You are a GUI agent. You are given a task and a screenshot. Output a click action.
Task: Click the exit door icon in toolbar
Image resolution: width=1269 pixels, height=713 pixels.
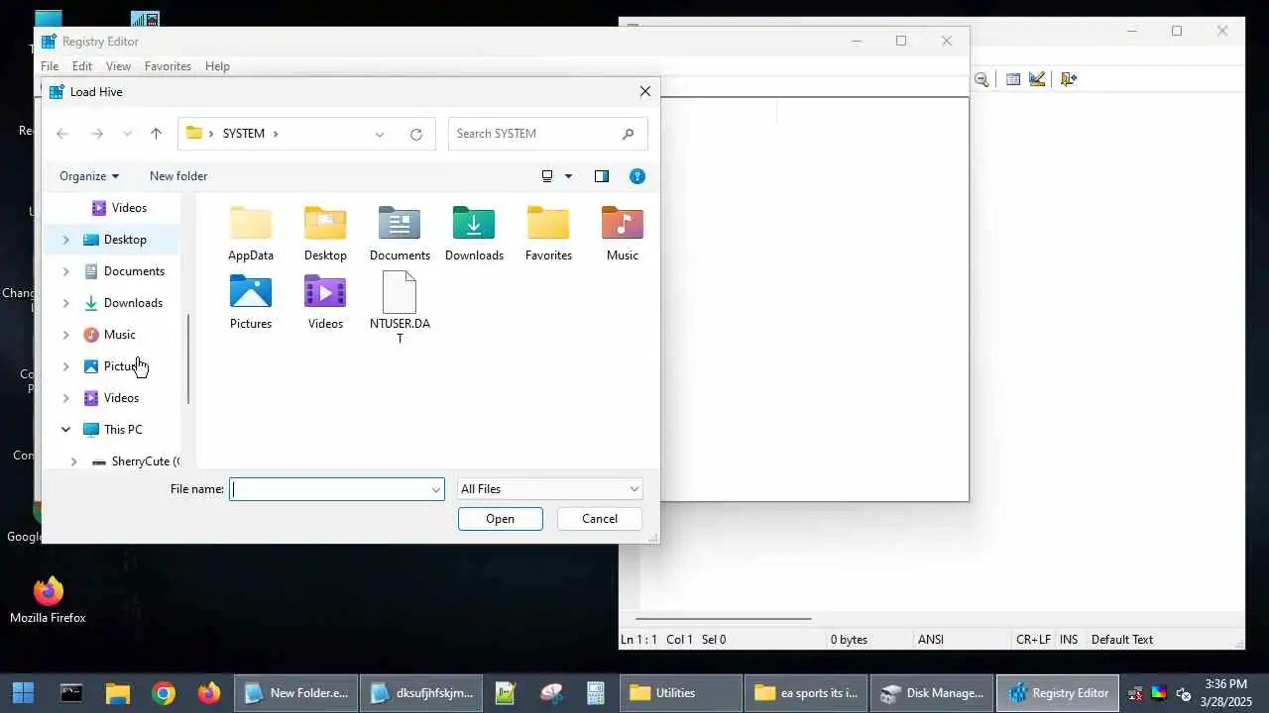[1068, 79]
